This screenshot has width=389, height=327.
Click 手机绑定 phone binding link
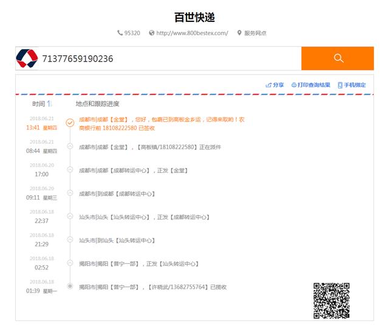coord(355,85)
